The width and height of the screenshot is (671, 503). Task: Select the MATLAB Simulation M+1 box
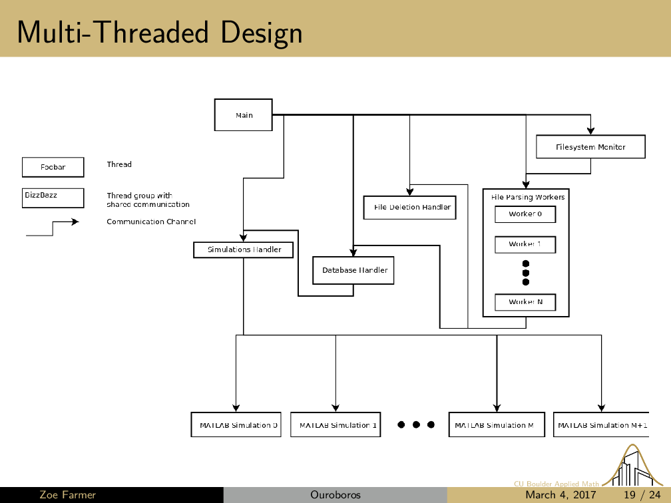[601, 424]
